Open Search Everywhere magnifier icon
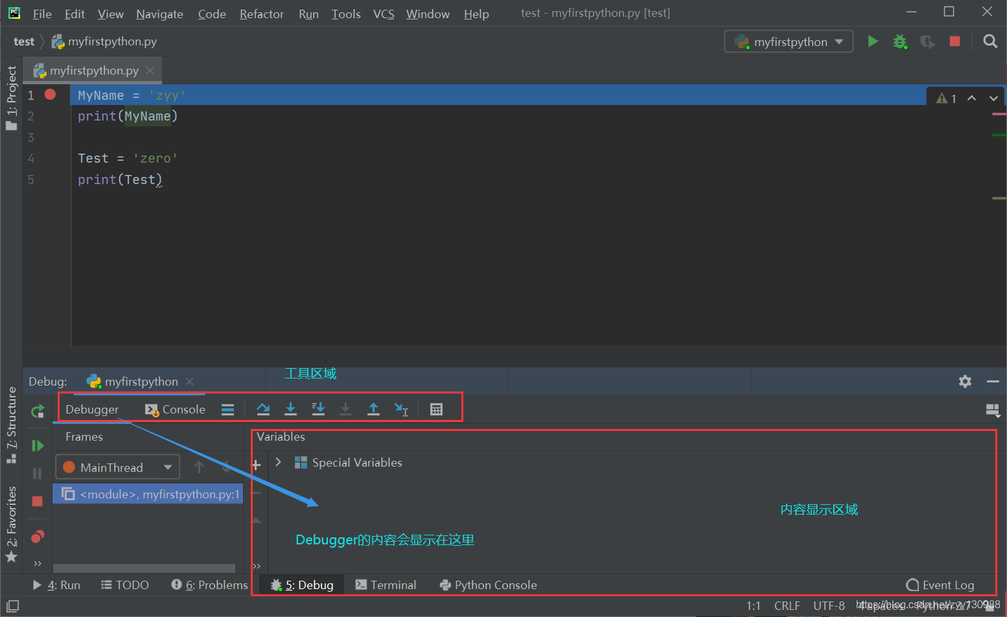1007x617 pixels. click(990, 41)
